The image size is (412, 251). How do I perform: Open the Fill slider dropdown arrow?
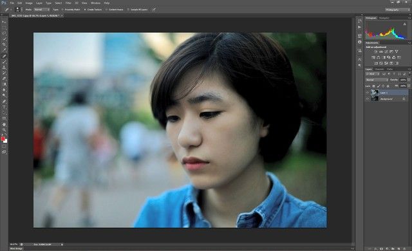pos(409,86)
